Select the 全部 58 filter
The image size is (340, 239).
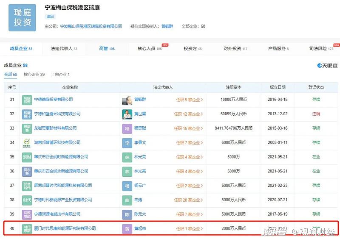(11, 75)
